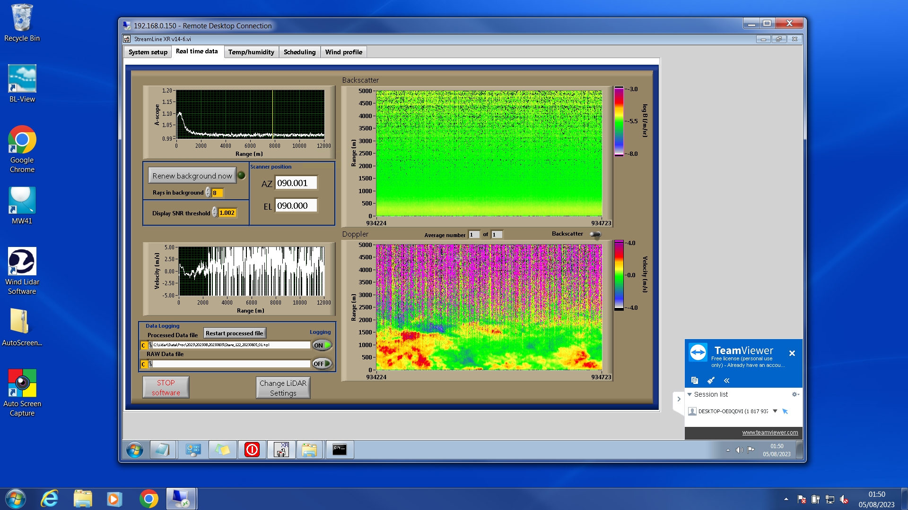Click the Backscatter log B color scale bar
The image size is (908, 510).
tap(619, 121)
